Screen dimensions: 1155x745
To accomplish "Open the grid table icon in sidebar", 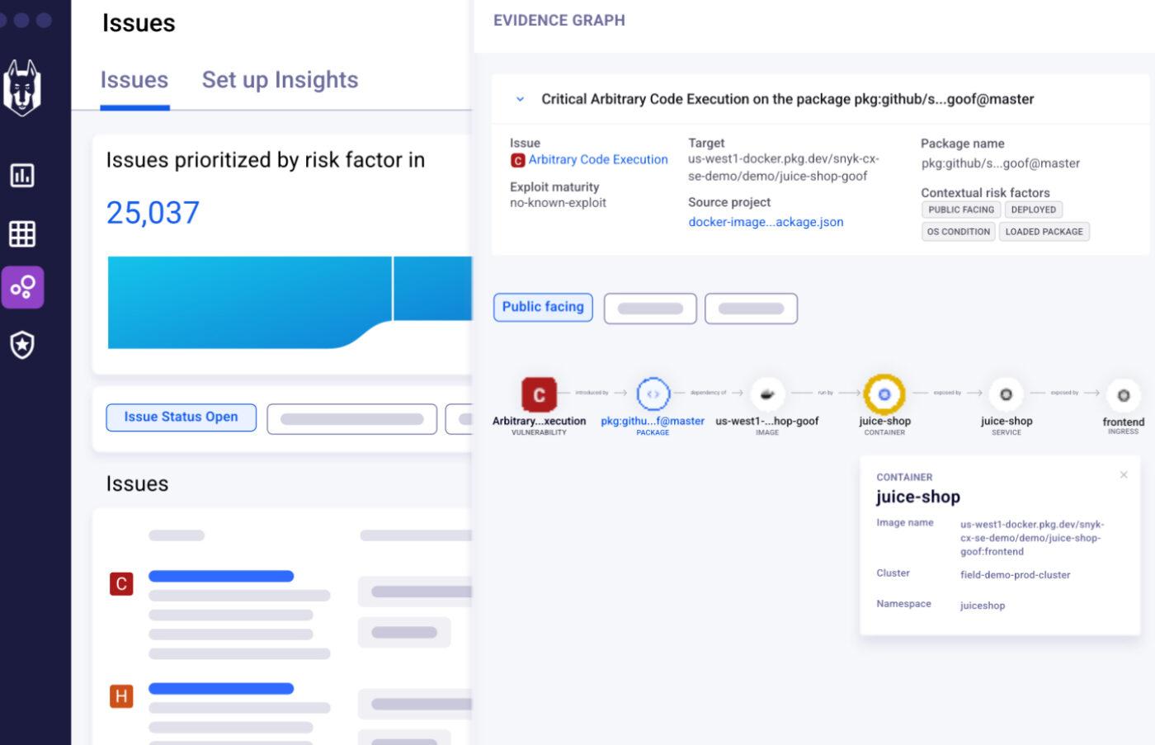I will pyautogui.click(x=22, y=233).
